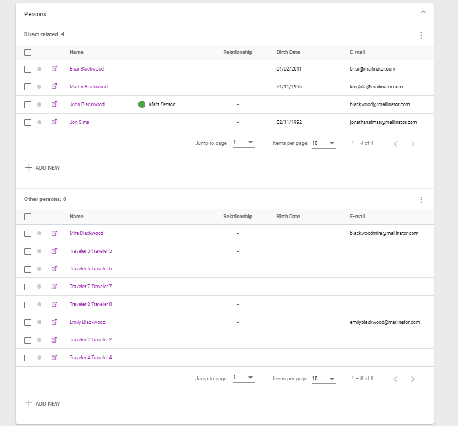The image size is (458, 426).
Task: Open Mira Blackwood external-link icon
Action: pos(54,233)
